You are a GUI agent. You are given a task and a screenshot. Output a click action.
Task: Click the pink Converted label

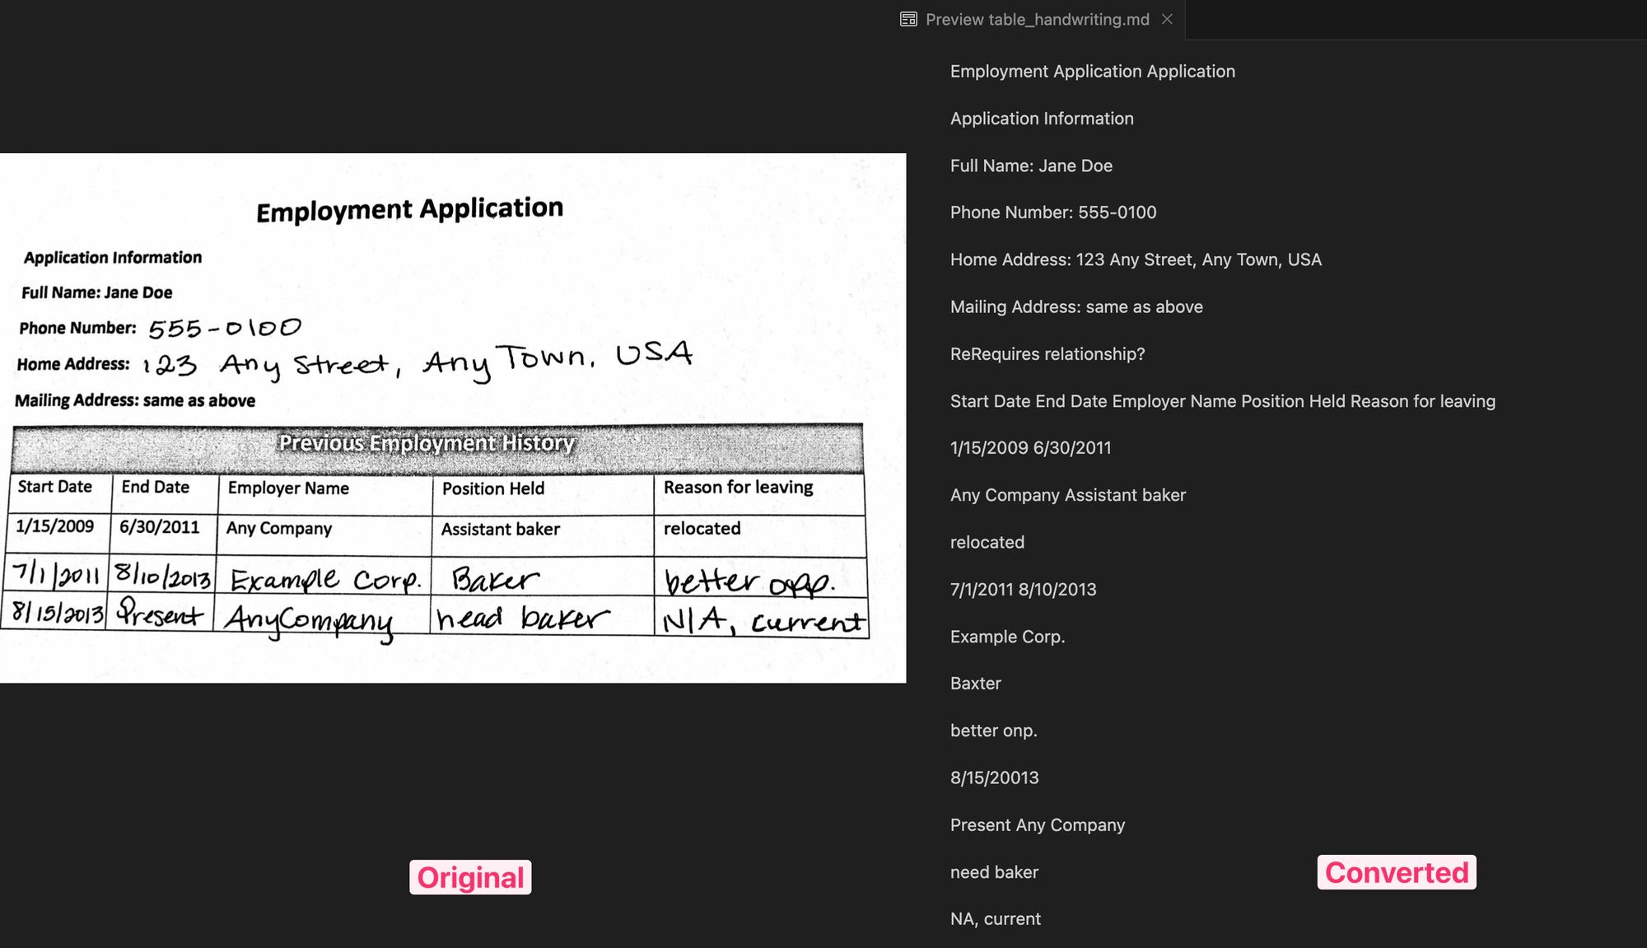coord(1396,872)
